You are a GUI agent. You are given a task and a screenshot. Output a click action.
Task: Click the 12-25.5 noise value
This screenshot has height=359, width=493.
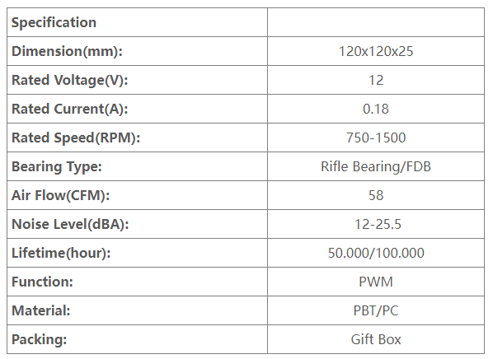[x=378, y=224]
